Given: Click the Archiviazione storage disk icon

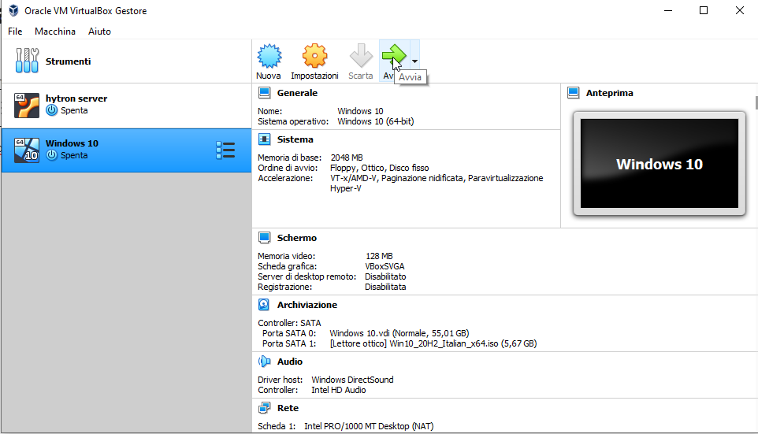Looking at the screenshot, I should point(264,305).
